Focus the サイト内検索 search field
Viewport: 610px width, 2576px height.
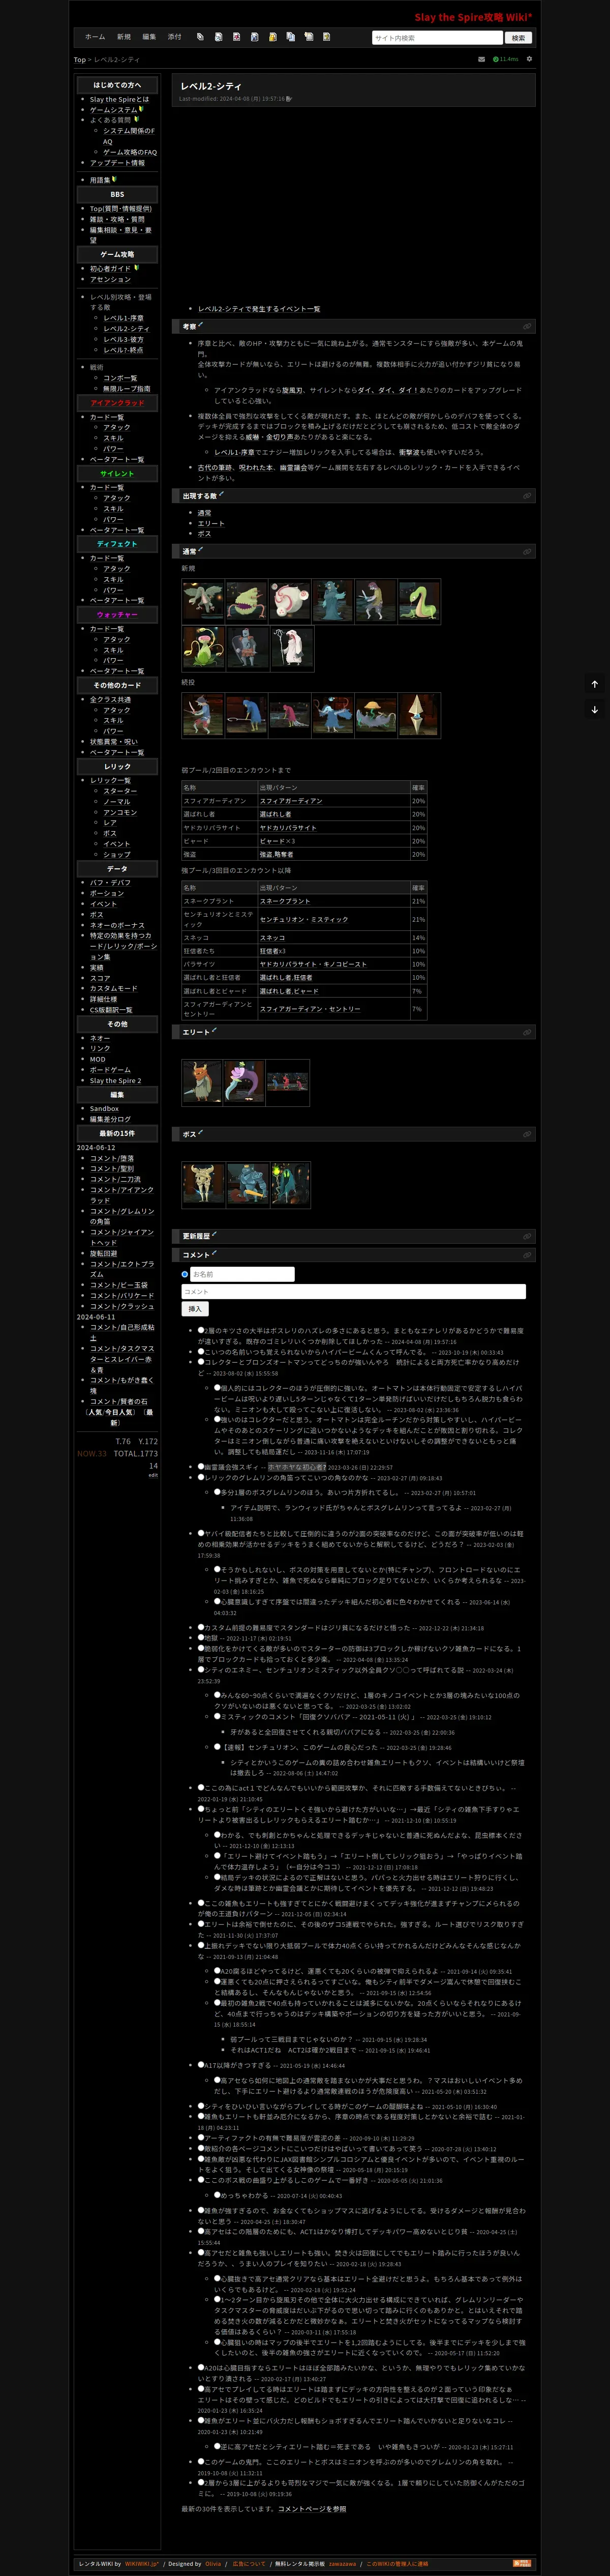(x=437, y=38)
